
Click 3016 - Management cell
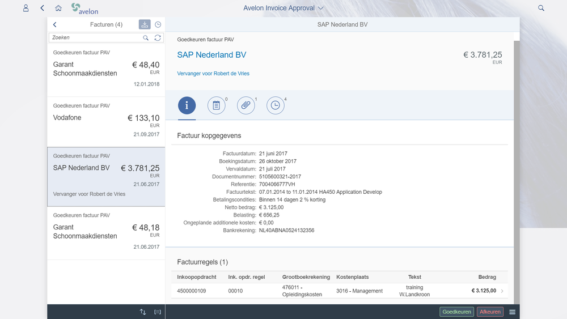[359, 291]
